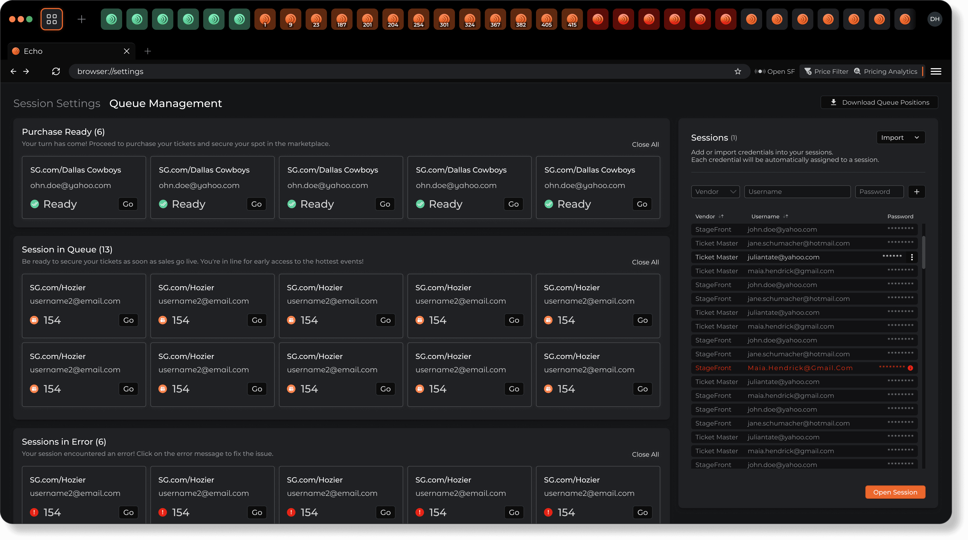The width and height of the screenshot is (968, 540).
Task: Click session icon numbered 415
Action: [x=572, y=19]
